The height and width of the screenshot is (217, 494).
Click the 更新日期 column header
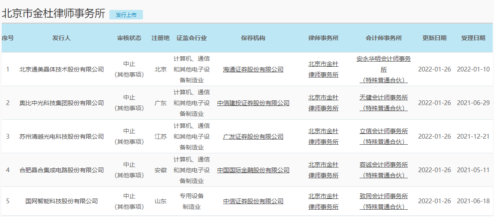[435, 38]
